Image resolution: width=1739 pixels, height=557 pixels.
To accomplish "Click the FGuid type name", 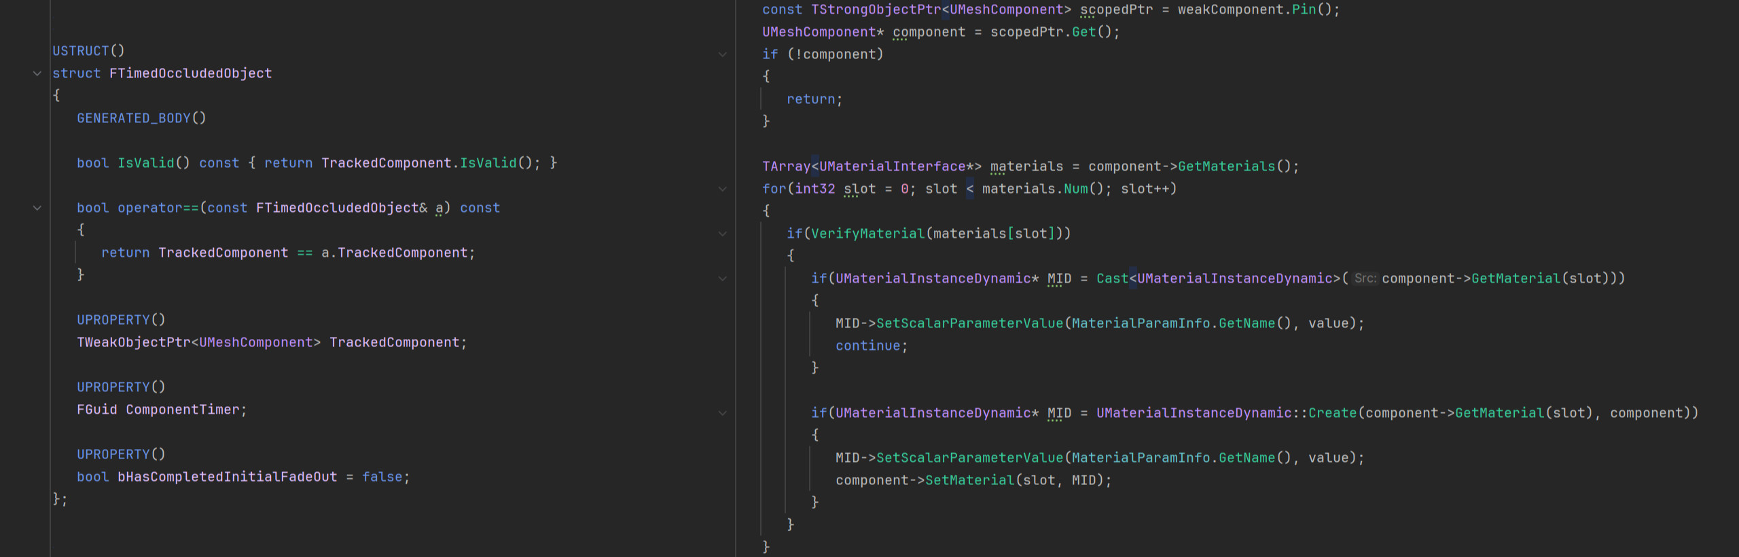I will click(97, 410).
